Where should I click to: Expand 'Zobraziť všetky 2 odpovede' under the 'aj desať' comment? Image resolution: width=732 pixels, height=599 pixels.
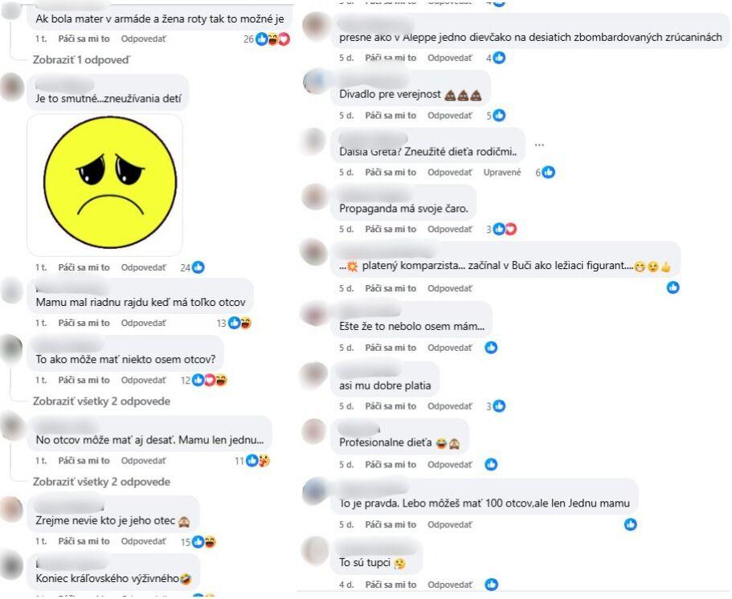click(x=101, y=482)
